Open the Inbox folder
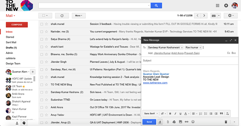Viewport: 241px width, 126px height. click(9, 32)
